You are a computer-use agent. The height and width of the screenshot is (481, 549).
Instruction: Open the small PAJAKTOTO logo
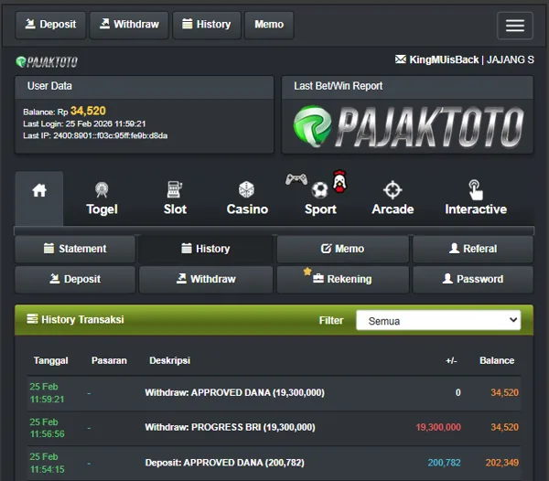47,62
